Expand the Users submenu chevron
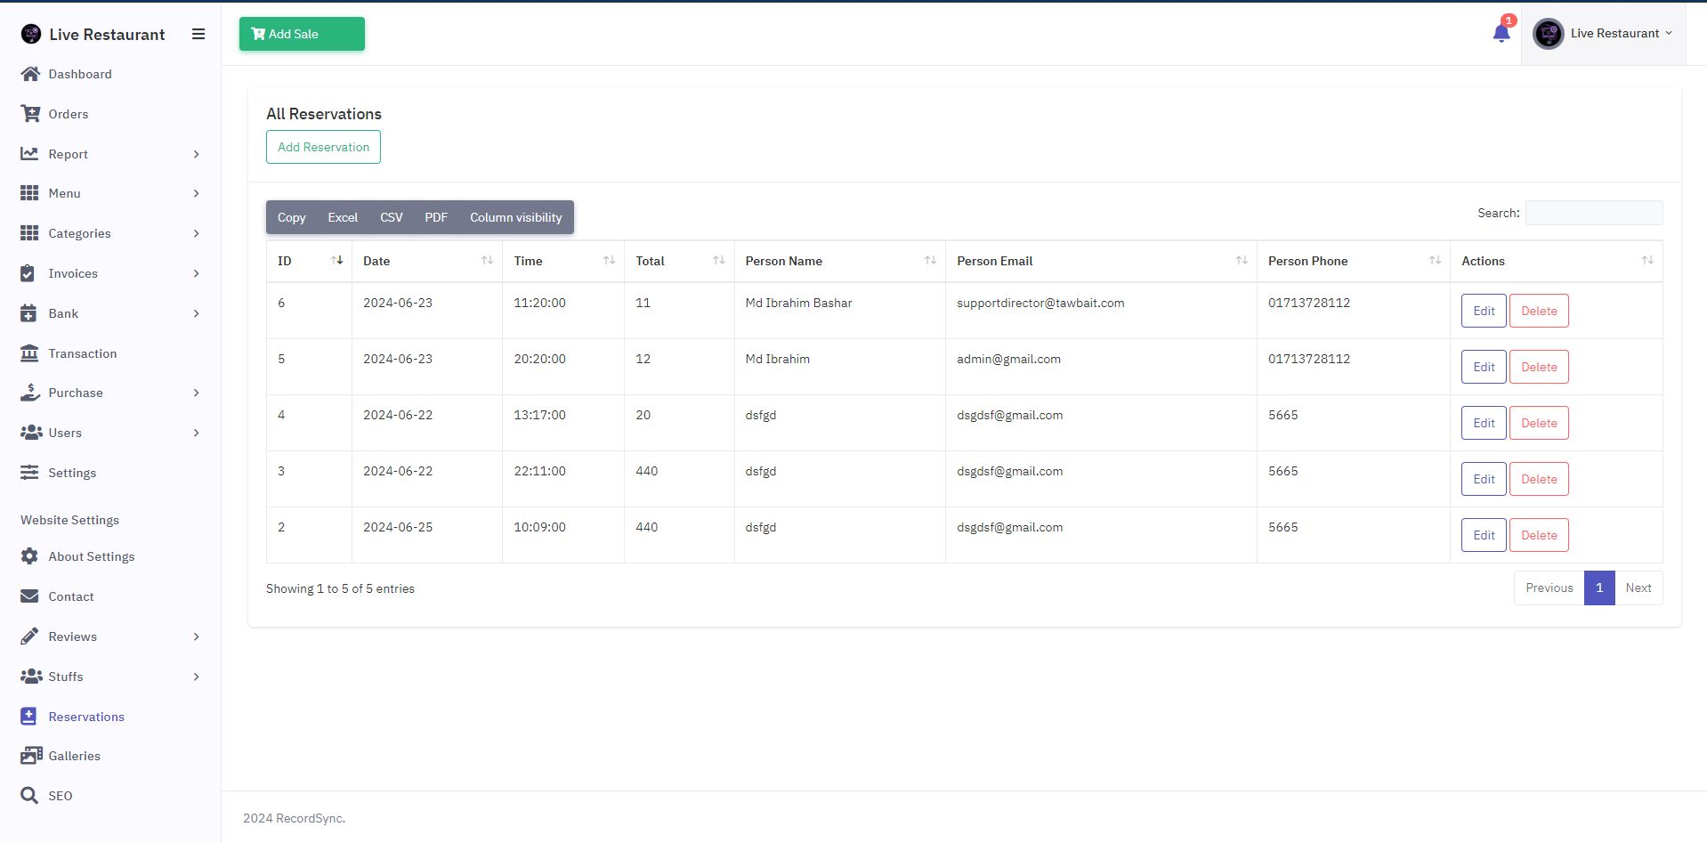Viewport: 1707px width, 843px height. (x=197, y=433)
